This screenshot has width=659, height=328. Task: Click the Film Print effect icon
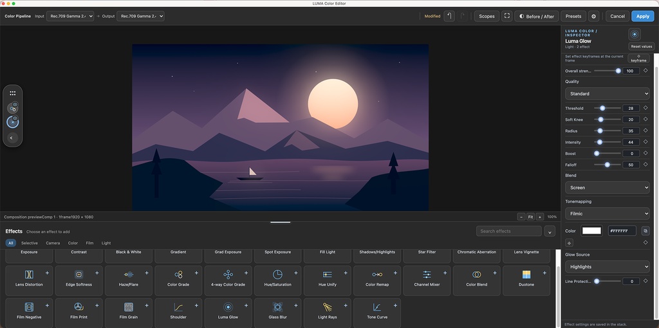(x=79, y=307)
